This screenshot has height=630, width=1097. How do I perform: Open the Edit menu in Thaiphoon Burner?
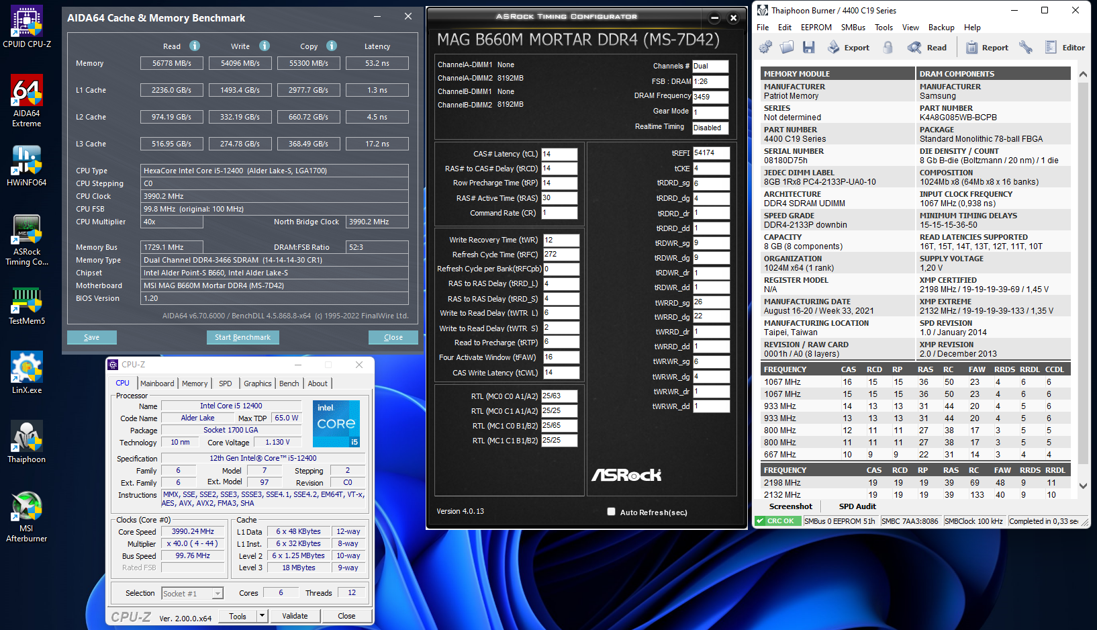785,28
